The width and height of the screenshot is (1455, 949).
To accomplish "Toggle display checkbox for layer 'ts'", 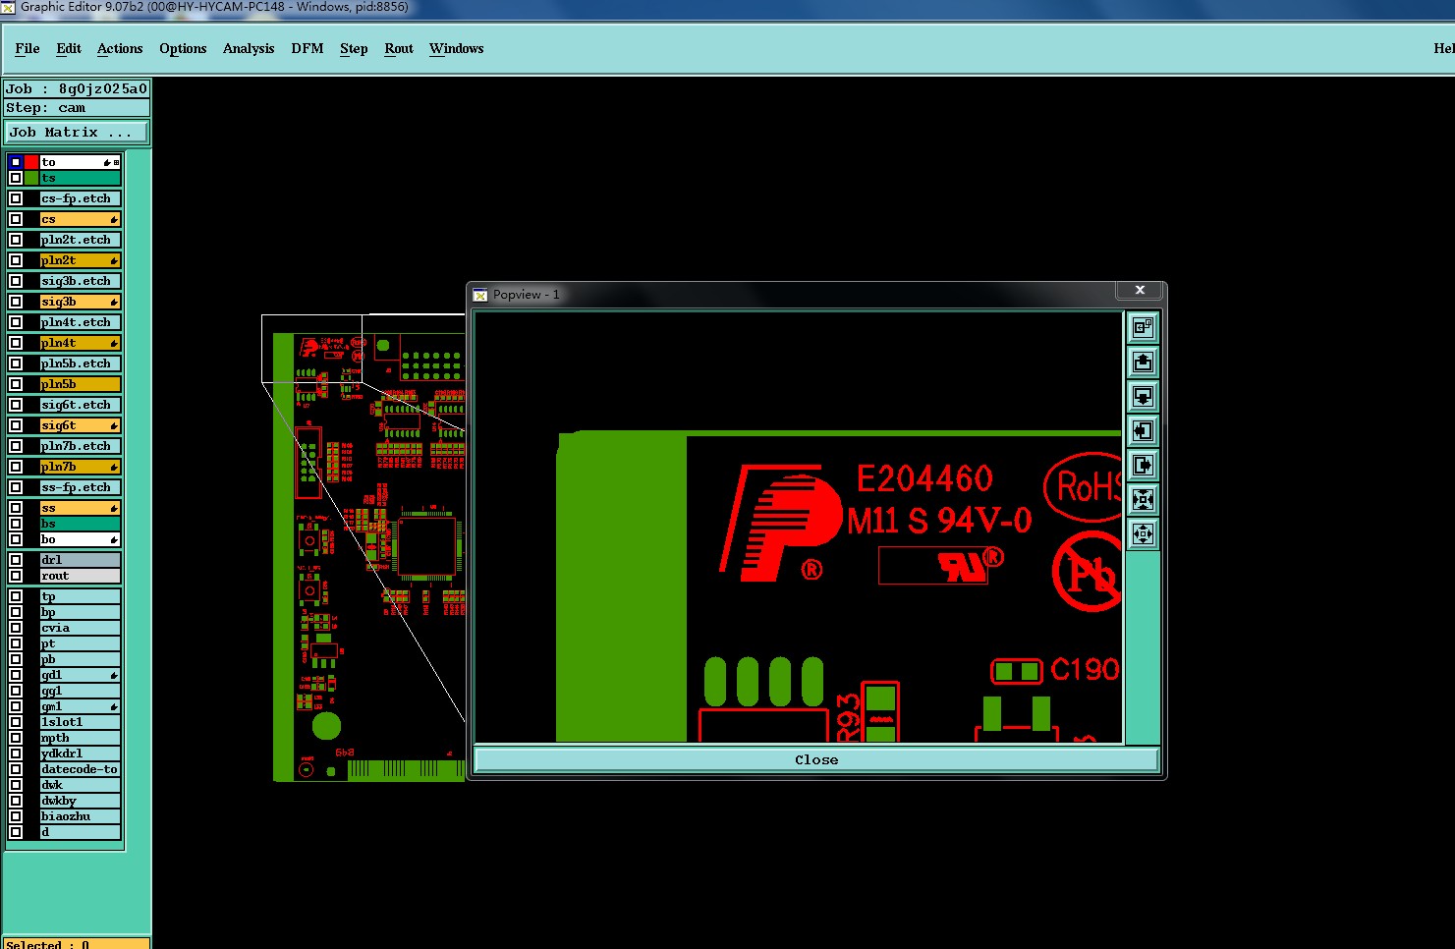I will (16, 178).
